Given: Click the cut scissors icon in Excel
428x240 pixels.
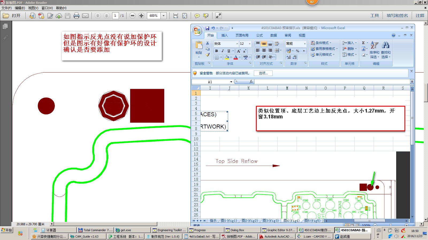Looking at the screenshot, I should [208, 43].
